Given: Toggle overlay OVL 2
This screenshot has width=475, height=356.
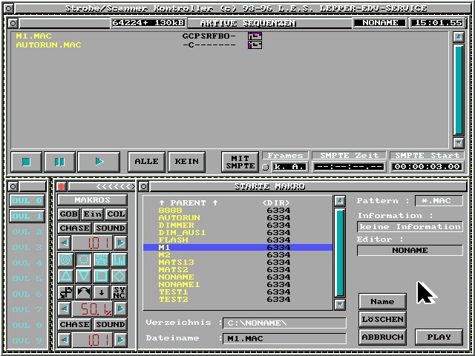Looking at the screenshot, I should point(27,232).
